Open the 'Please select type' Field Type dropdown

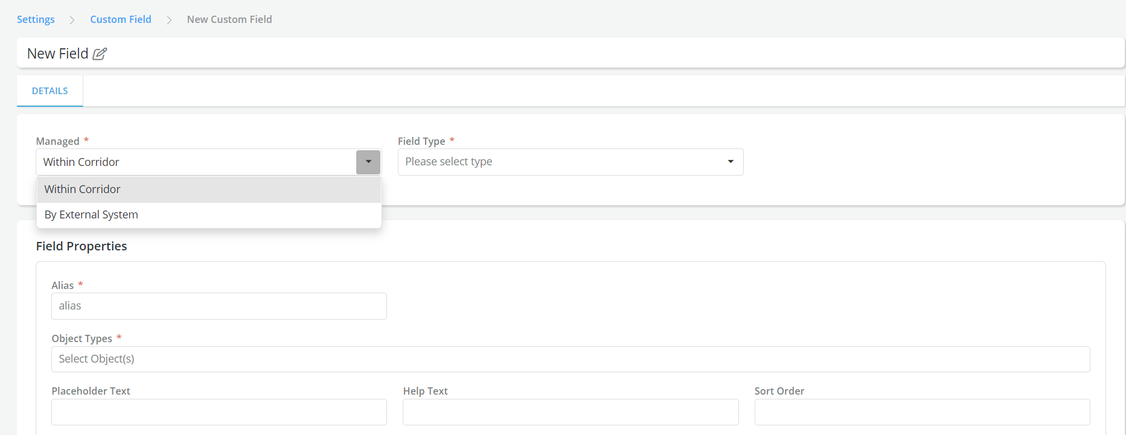click(561, 162)
